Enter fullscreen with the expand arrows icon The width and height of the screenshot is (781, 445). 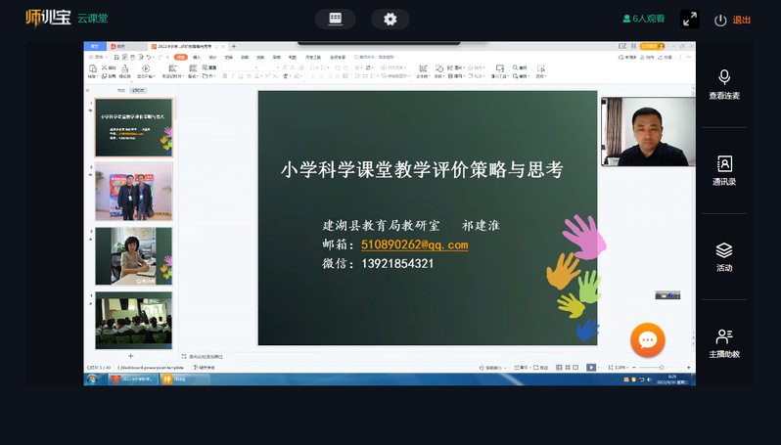point(690,20)
